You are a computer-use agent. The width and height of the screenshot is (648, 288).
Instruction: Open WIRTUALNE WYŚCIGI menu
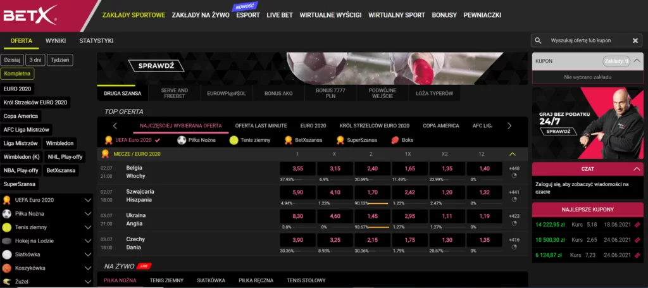tap(330, 15)
